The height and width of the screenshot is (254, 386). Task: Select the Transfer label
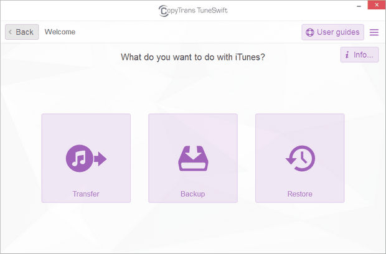coord(86,194)
